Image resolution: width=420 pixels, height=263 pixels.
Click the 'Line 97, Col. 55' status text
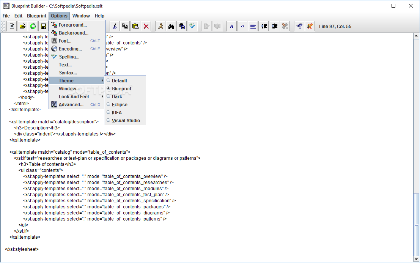[335, 26]
